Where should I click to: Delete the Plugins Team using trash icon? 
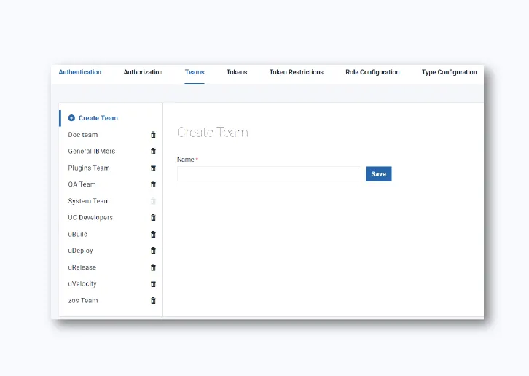pyautogui.click(x=153, y=168)
